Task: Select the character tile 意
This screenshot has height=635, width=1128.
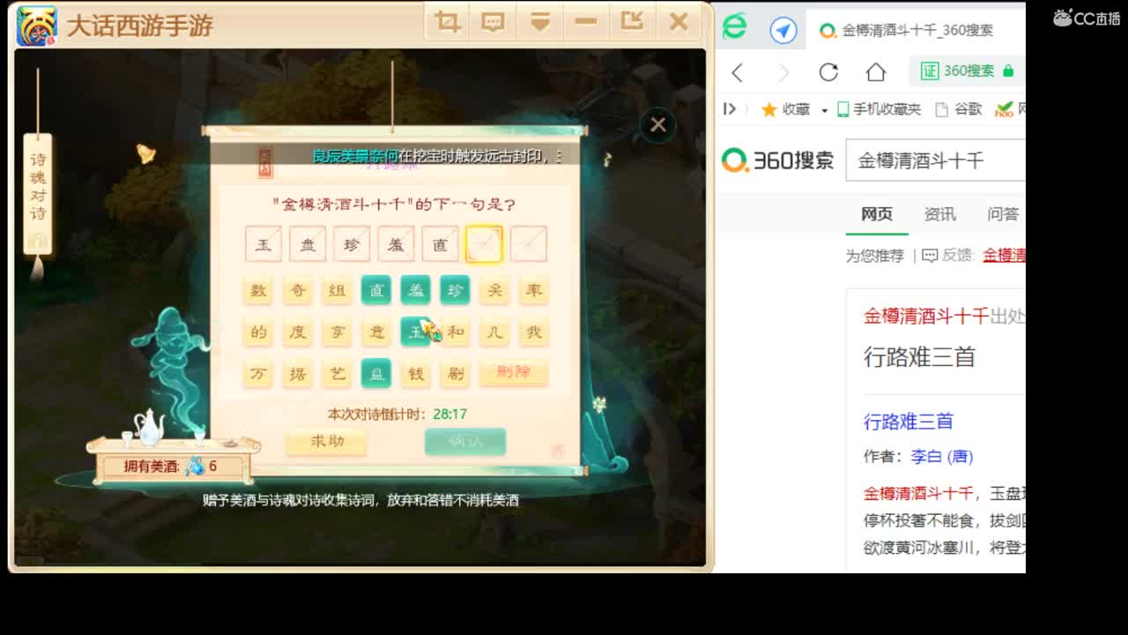Action: [x=376, y=332]
